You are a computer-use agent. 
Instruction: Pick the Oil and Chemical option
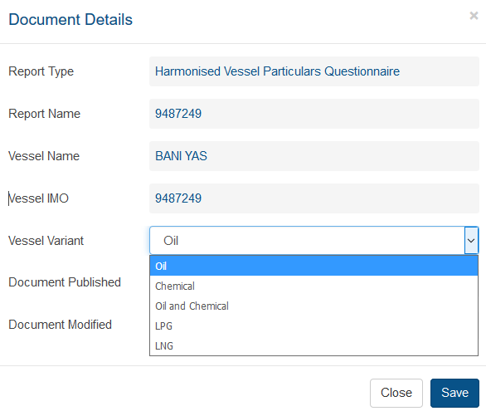click(x=313, y=306)
